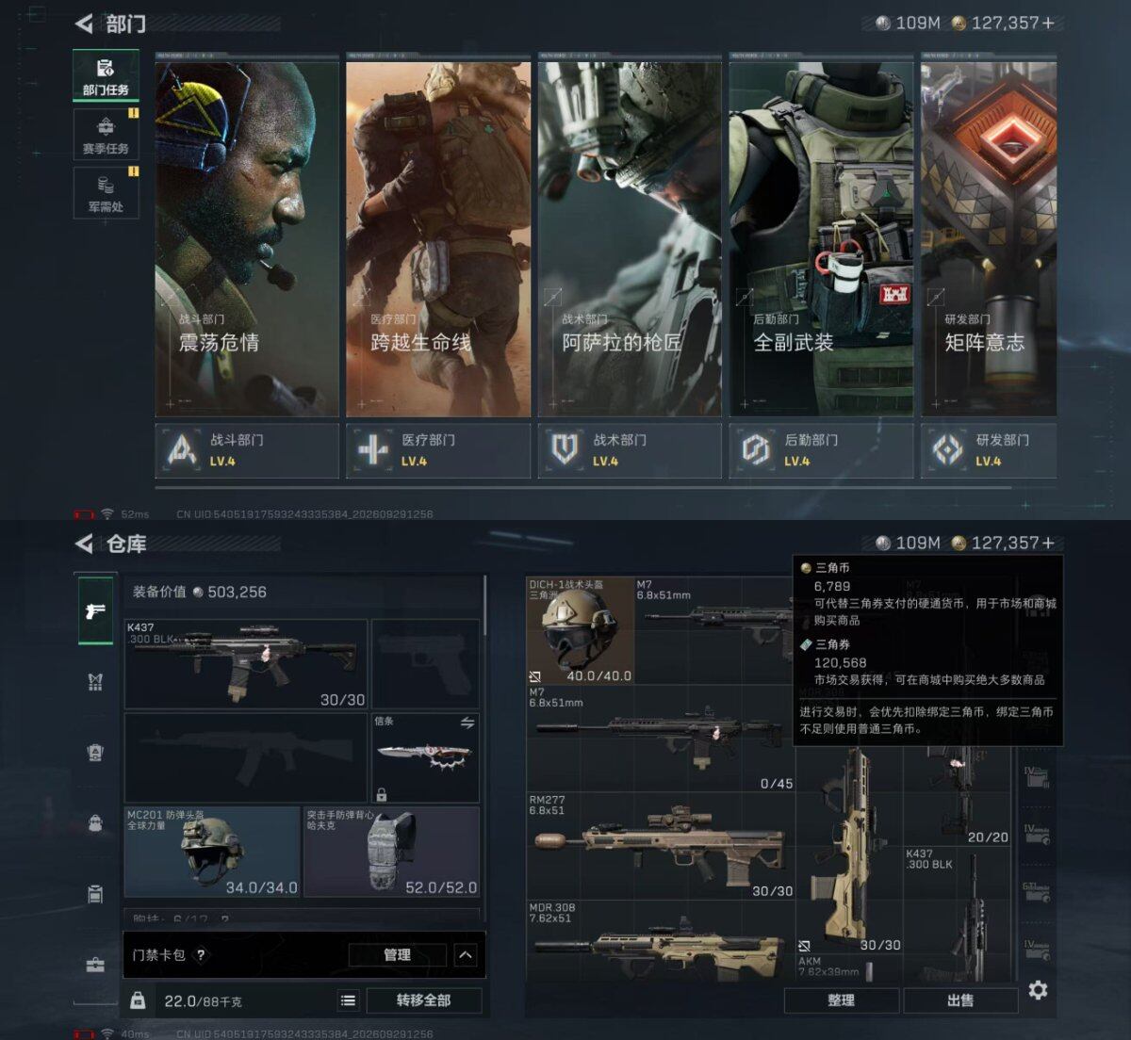Click the 出售 button
Image resolution: width=1131 pixels, height=1040 pixels.
(x=960, y=1000)
